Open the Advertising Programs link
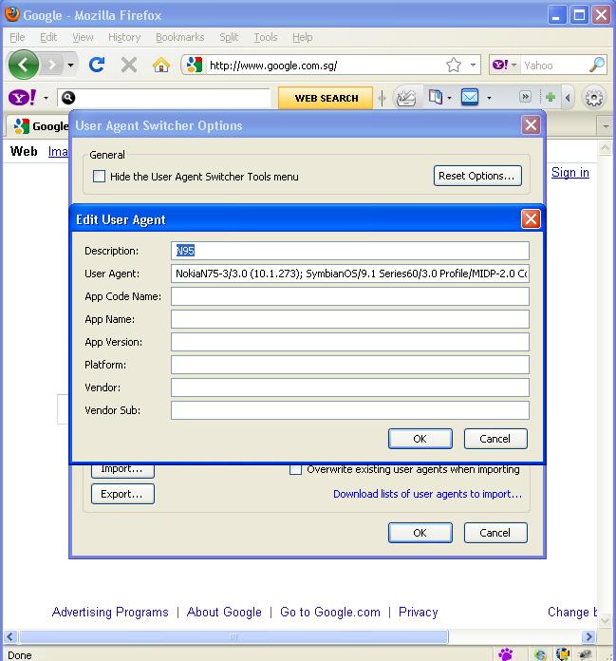The height and width of the screenshot is (661, 616). click(x=110, y=612)
